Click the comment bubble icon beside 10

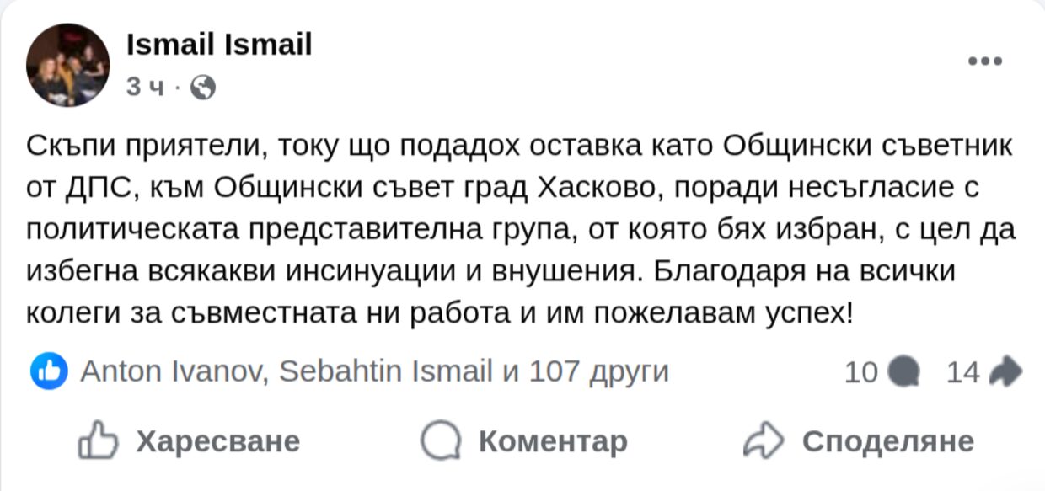(x=904, y=371)
